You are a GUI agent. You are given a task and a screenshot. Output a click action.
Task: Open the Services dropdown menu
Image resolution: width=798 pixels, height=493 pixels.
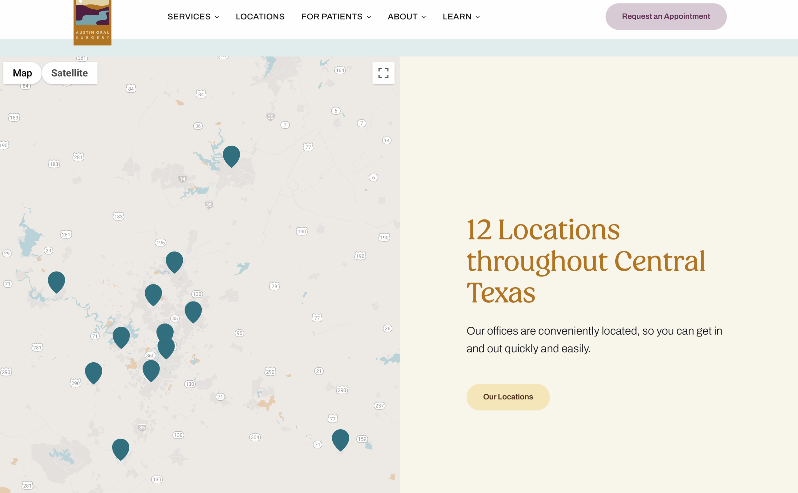pos(193,17)
